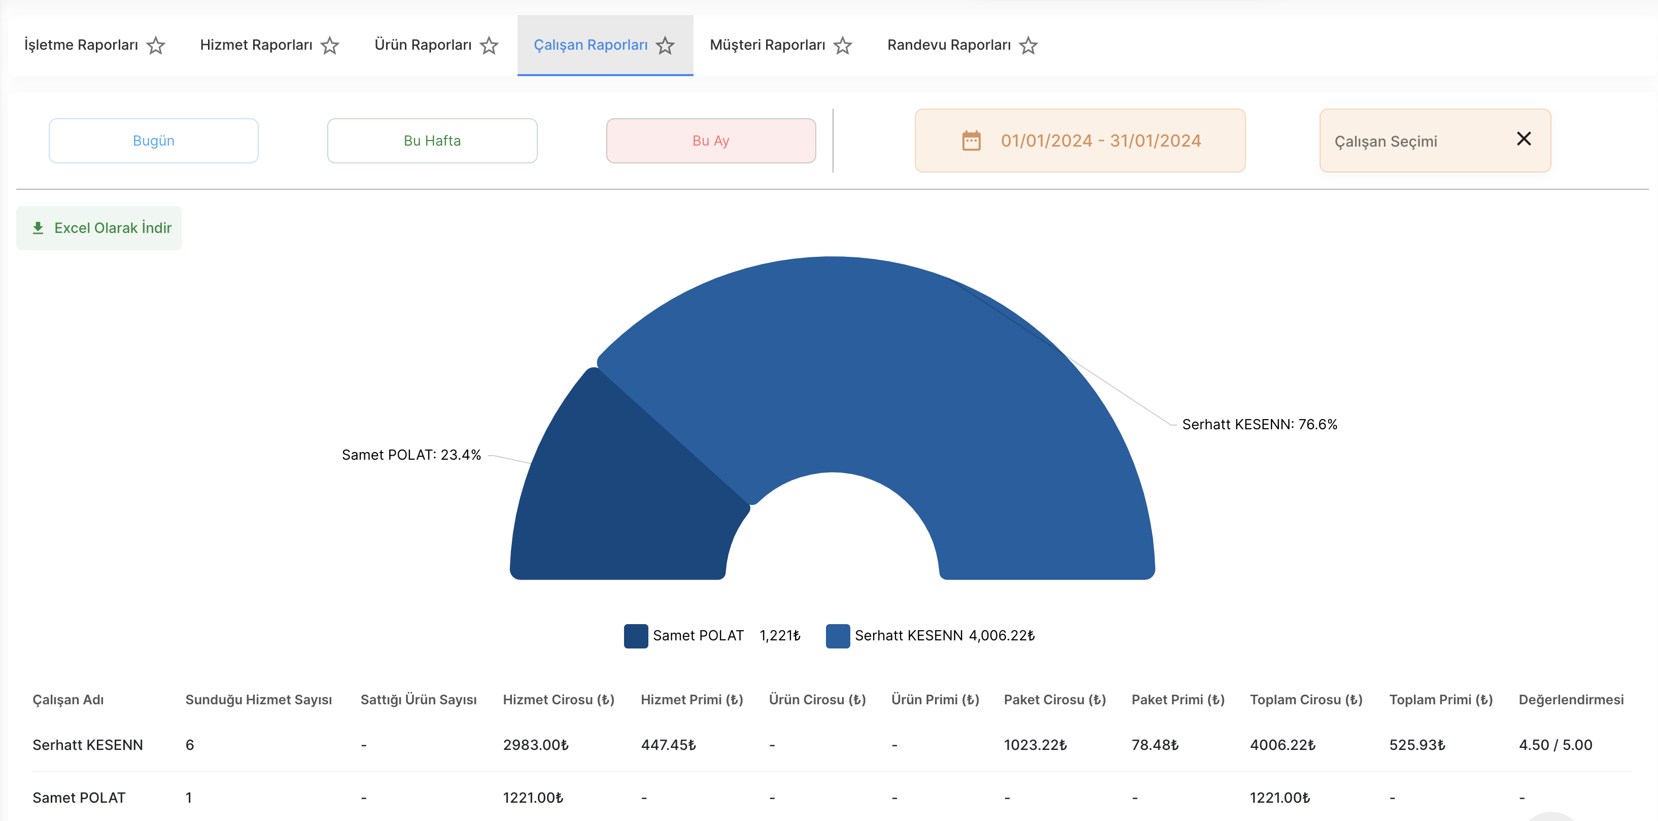Click Samet POLAT name in table row

79,798
